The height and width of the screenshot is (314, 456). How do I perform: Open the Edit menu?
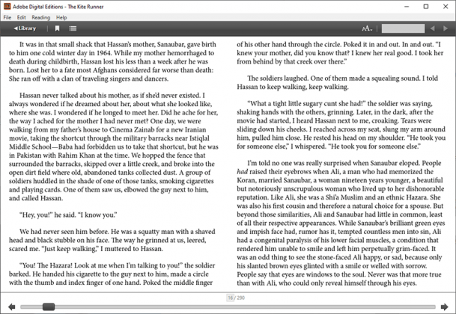pos(22,16)
